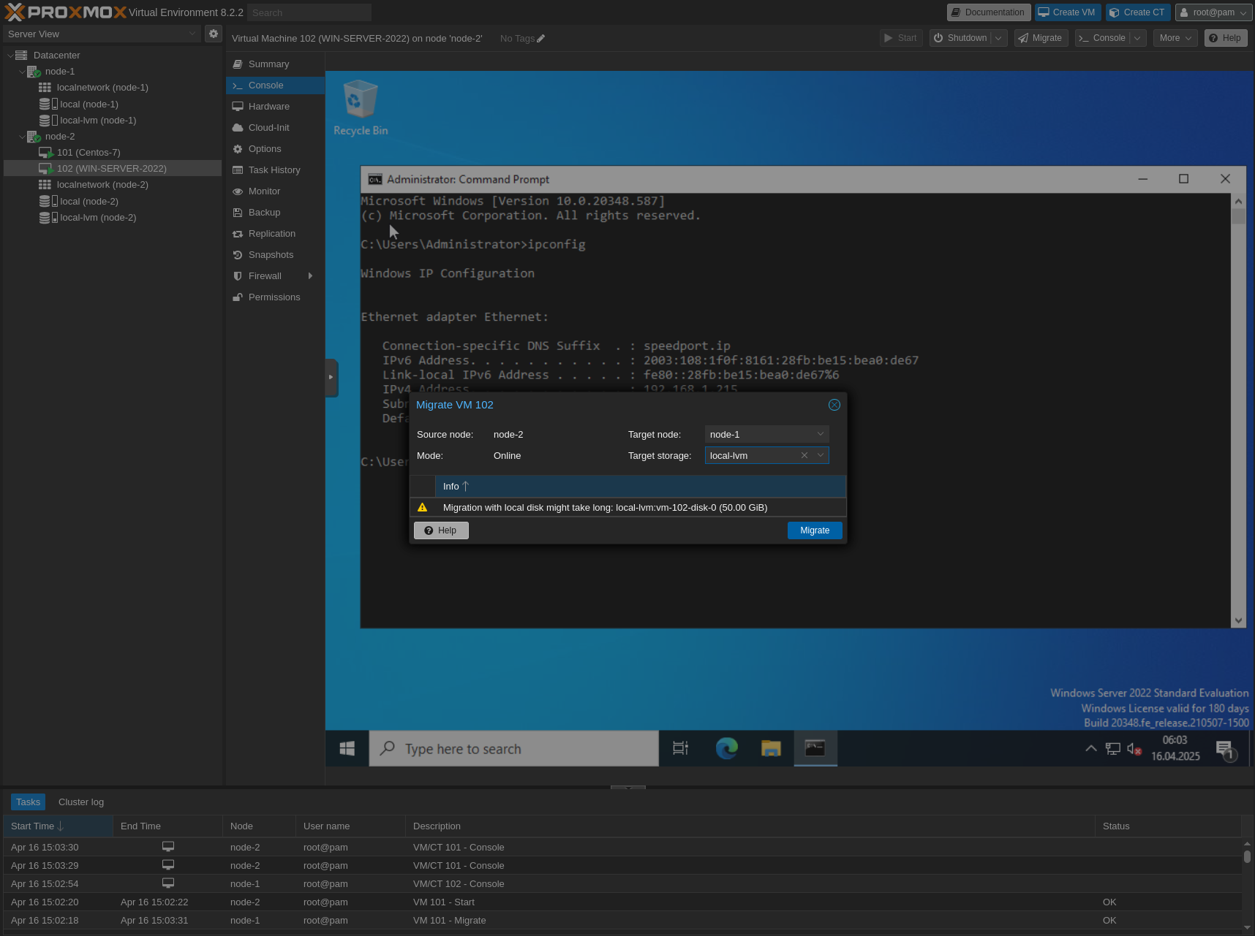Switch to the Cluster log tab

point(80,802)
